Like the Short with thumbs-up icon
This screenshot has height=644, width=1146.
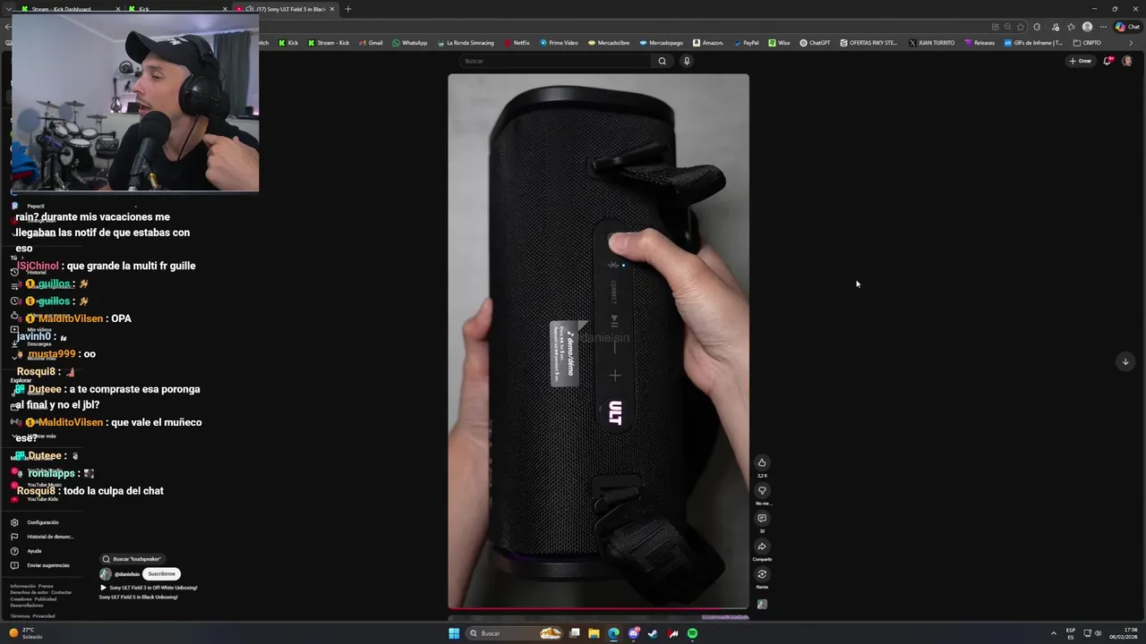coord(762,462)
